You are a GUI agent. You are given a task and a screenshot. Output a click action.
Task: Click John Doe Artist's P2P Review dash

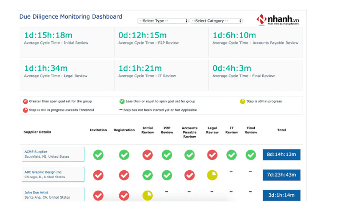coord(167,192)
